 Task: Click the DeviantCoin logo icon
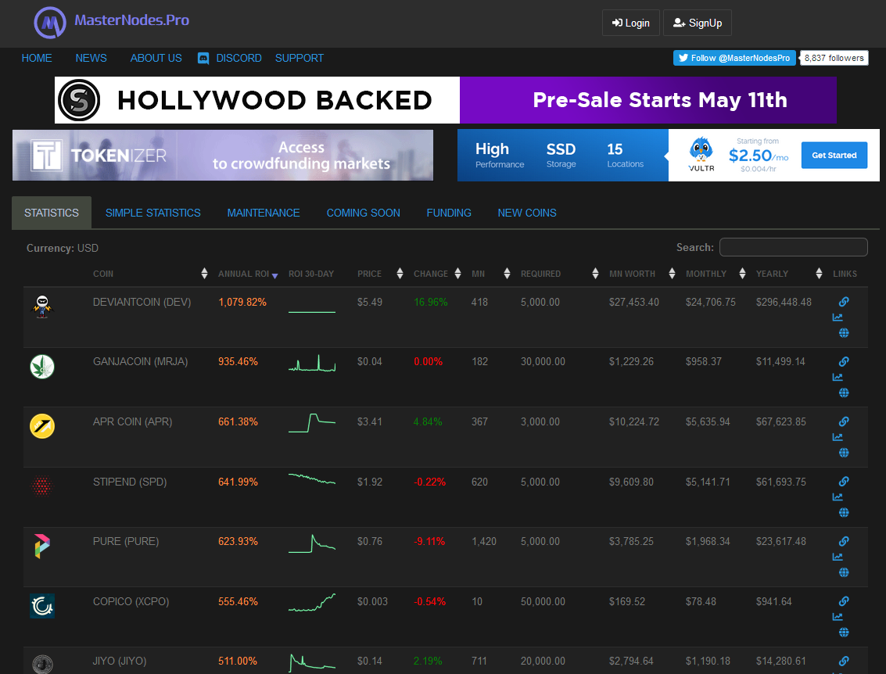[x=42, y=307]
